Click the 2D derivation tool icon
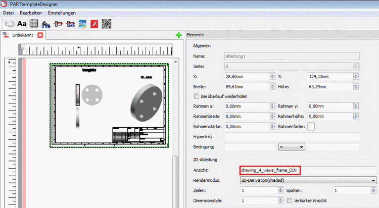The width and height of the screenshot is (379, 208). [58, 24]
